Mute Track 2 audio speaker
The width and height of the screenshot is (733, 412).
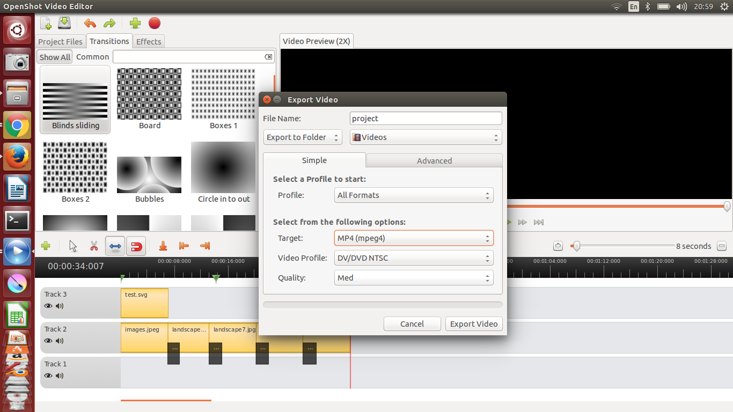60,341
